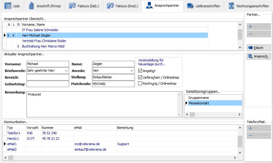Image resolution: width=273 pixels, height=163 pixels.
Task: Click the Faktura (Deb.) tab icon
Action: coord(72,6)
